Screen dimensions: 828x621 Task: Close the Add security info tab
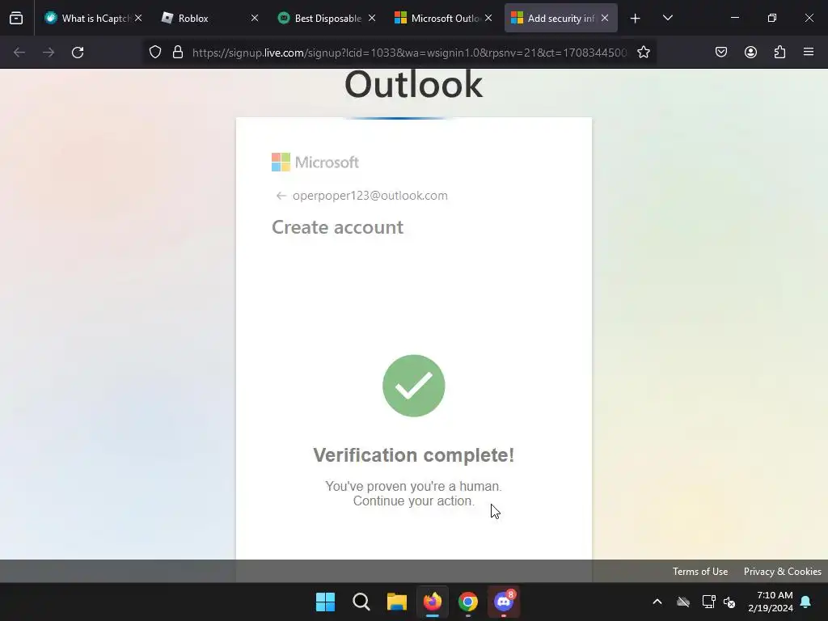(605, 18)
